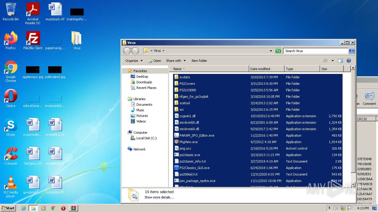Image resolution: width=378 pixels, height=212 pixels.
Task: Click the search magnifier icon
Action: click(x=351, y=51)
